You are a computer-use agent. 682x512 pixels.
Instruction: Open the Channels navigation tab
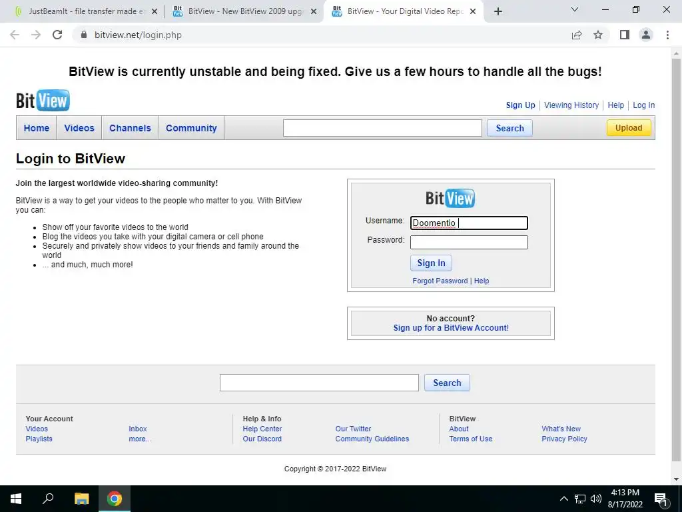click(x=130, y=128)
